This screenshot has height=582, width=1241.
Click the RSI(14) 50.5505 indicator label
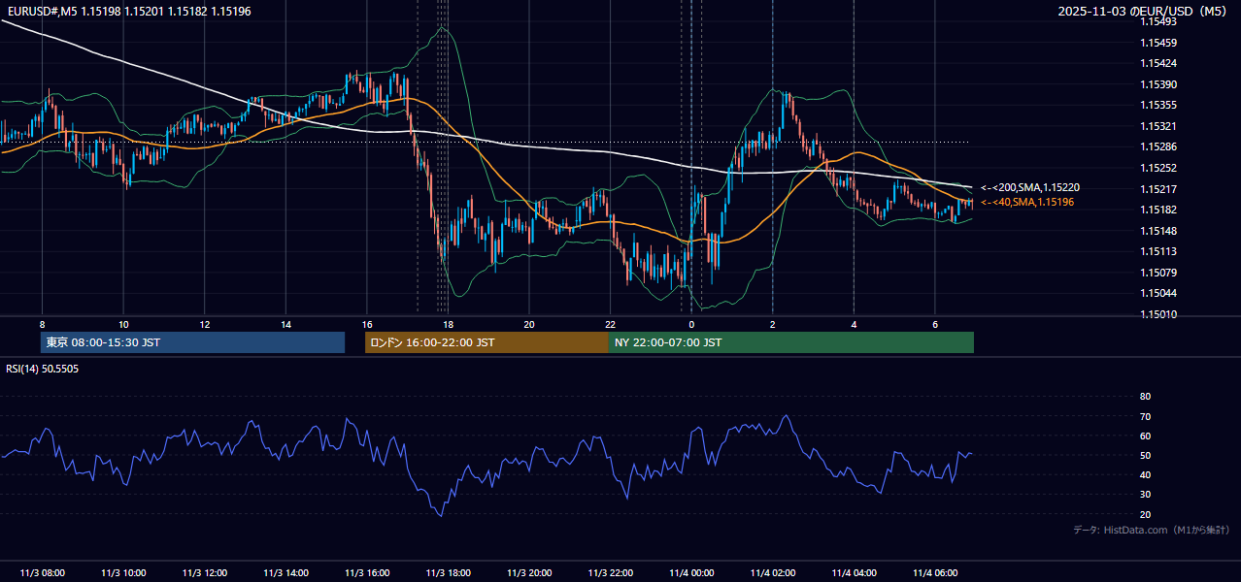[43, 369]
